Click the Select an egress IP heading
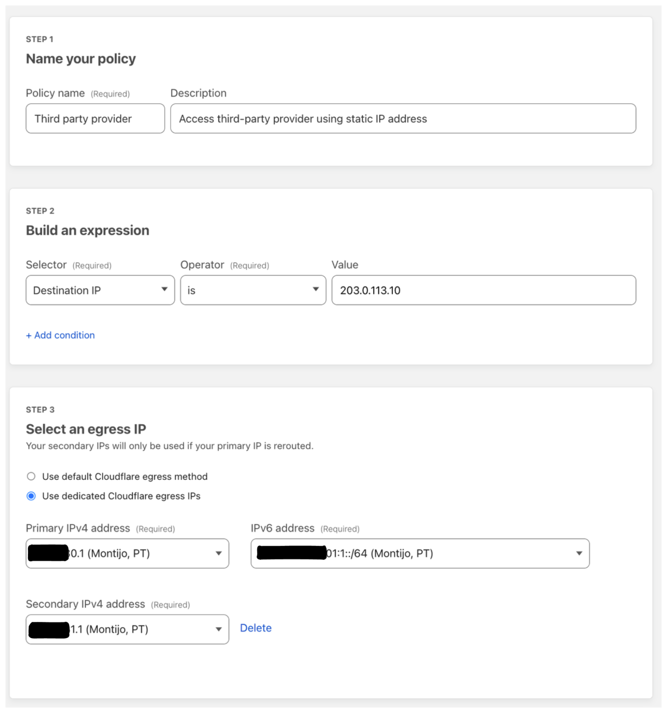 (x=86, y=429)
